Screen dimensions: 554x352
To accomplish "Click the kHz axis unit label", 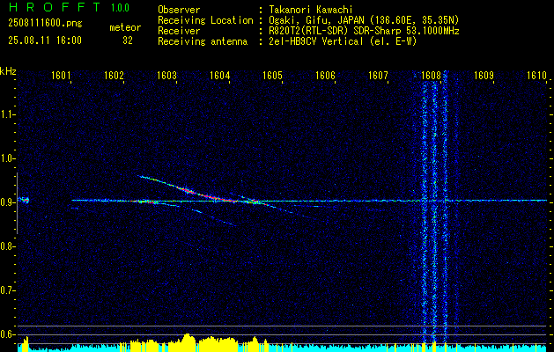I will pos(8,71).
